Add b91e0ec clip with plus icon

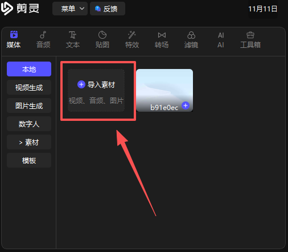point(186,105)
